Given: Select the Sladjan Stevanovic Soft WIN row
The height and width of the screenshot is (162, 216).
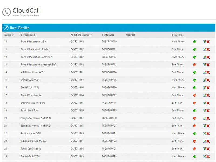Looking at the screenshot, I should click(x=36, y=118).
